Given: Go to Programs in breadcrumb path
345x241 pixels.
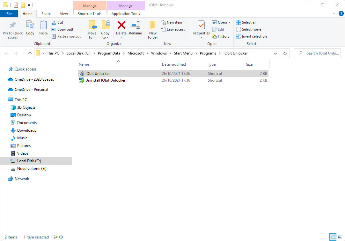Looking at the screenshot, I should point(208,53).
